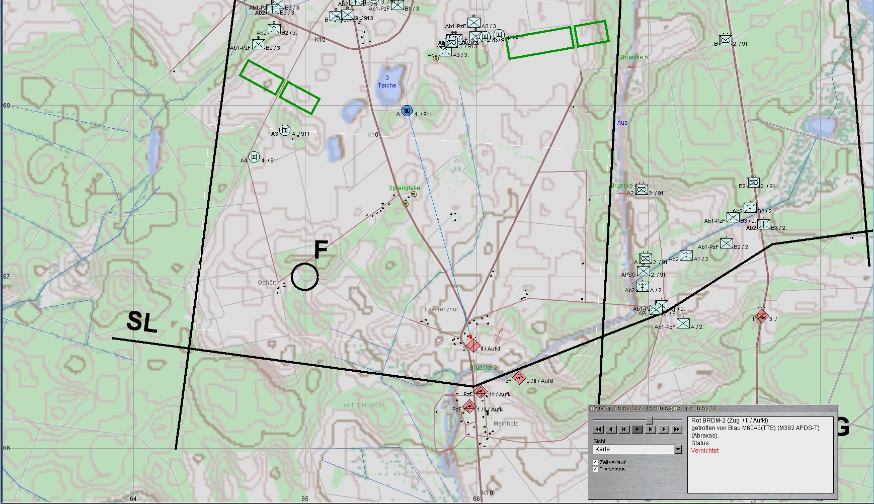Click the play backward arrow button
The width and height of the screenshot is (874, 504).
coord(611,429)
